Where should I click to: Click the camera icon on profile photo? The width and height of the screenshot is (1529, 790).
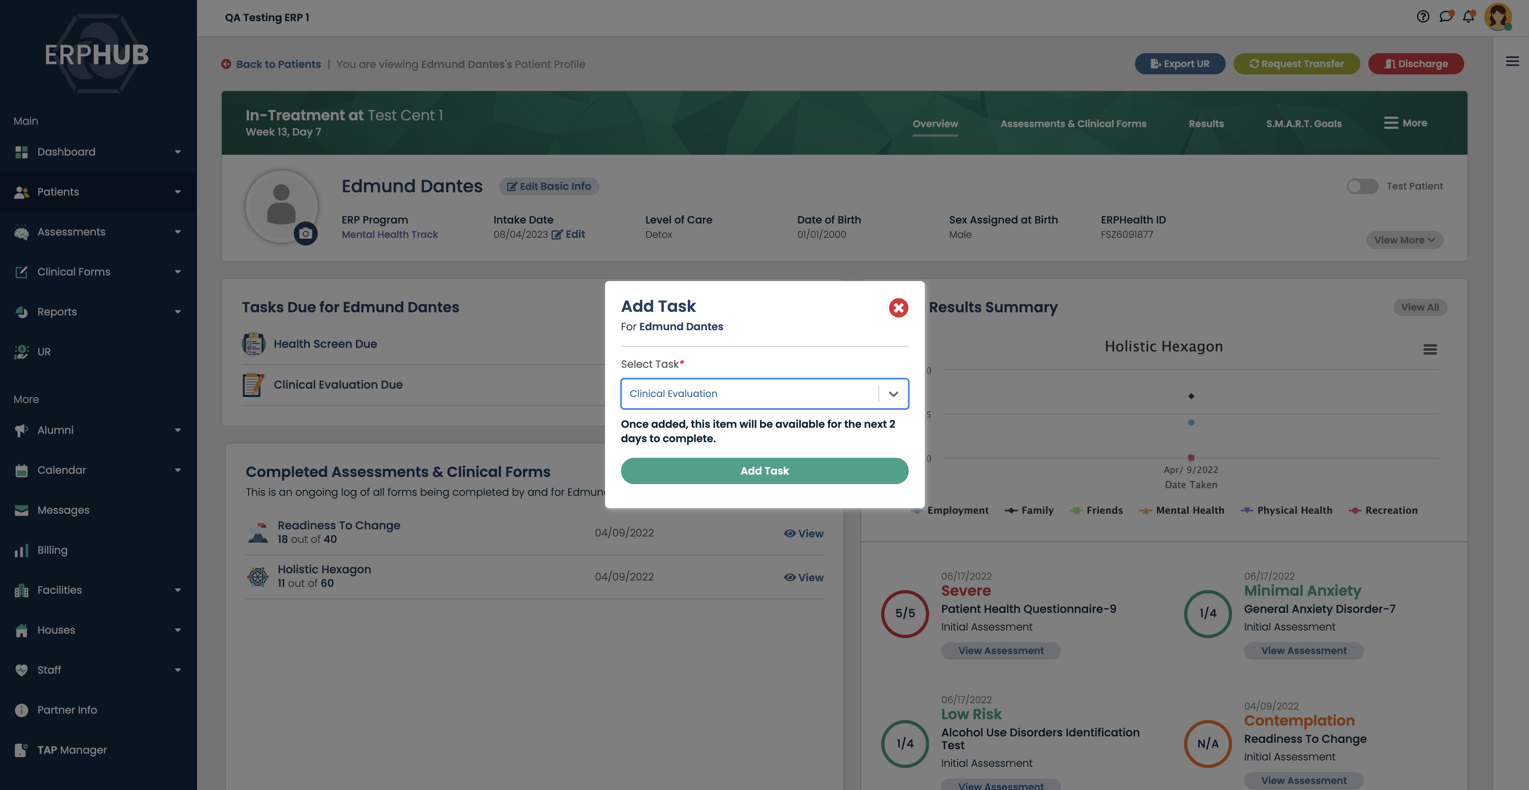coord(306,233)
